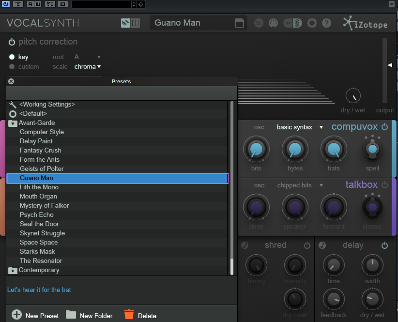Select the Space Space preset
This screenshot has height=322, width=398.
[117, 242]
